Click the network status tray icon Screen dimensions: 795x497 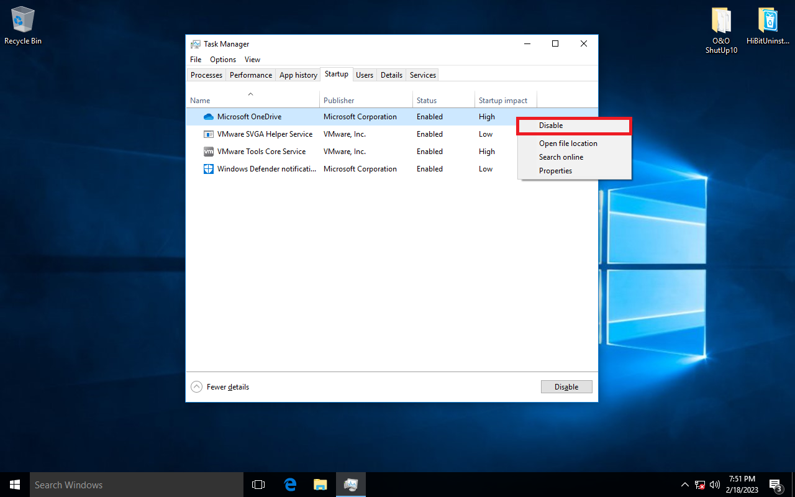click(700, 485)
